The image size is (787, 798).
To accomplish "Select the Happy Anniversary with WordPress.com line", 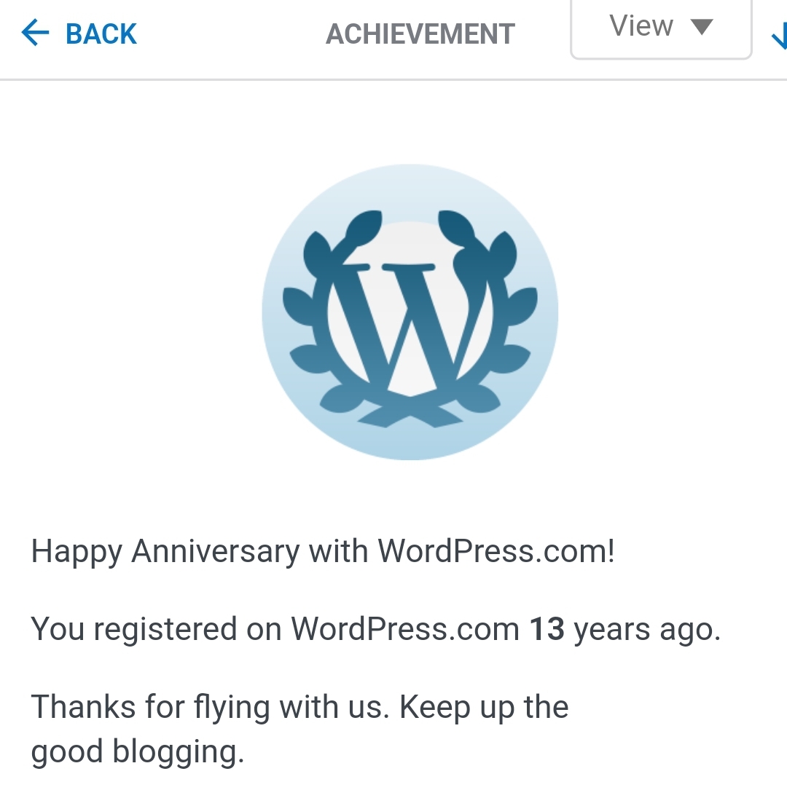I will tap(323, 552).
